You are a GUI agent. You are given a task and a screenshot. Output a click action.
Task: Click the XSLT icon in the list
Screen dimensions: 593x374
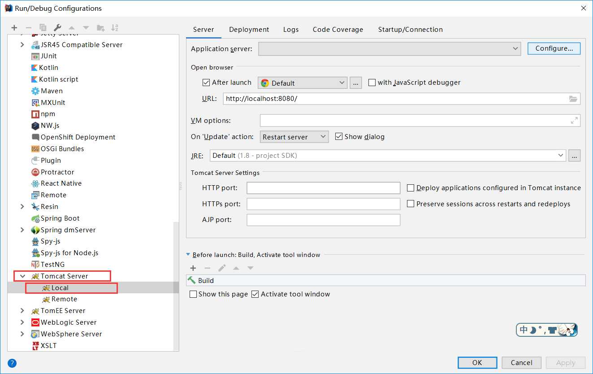coord(35,346)
